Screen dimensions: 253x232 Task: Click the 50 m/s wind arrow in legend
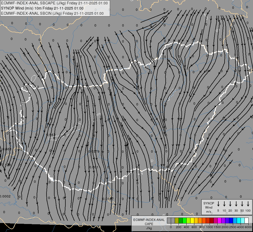coord(242,204)
